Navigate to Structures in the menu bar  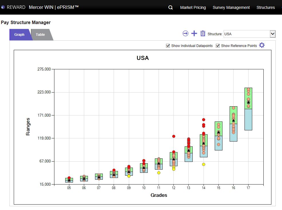click(x=265, y=7)
